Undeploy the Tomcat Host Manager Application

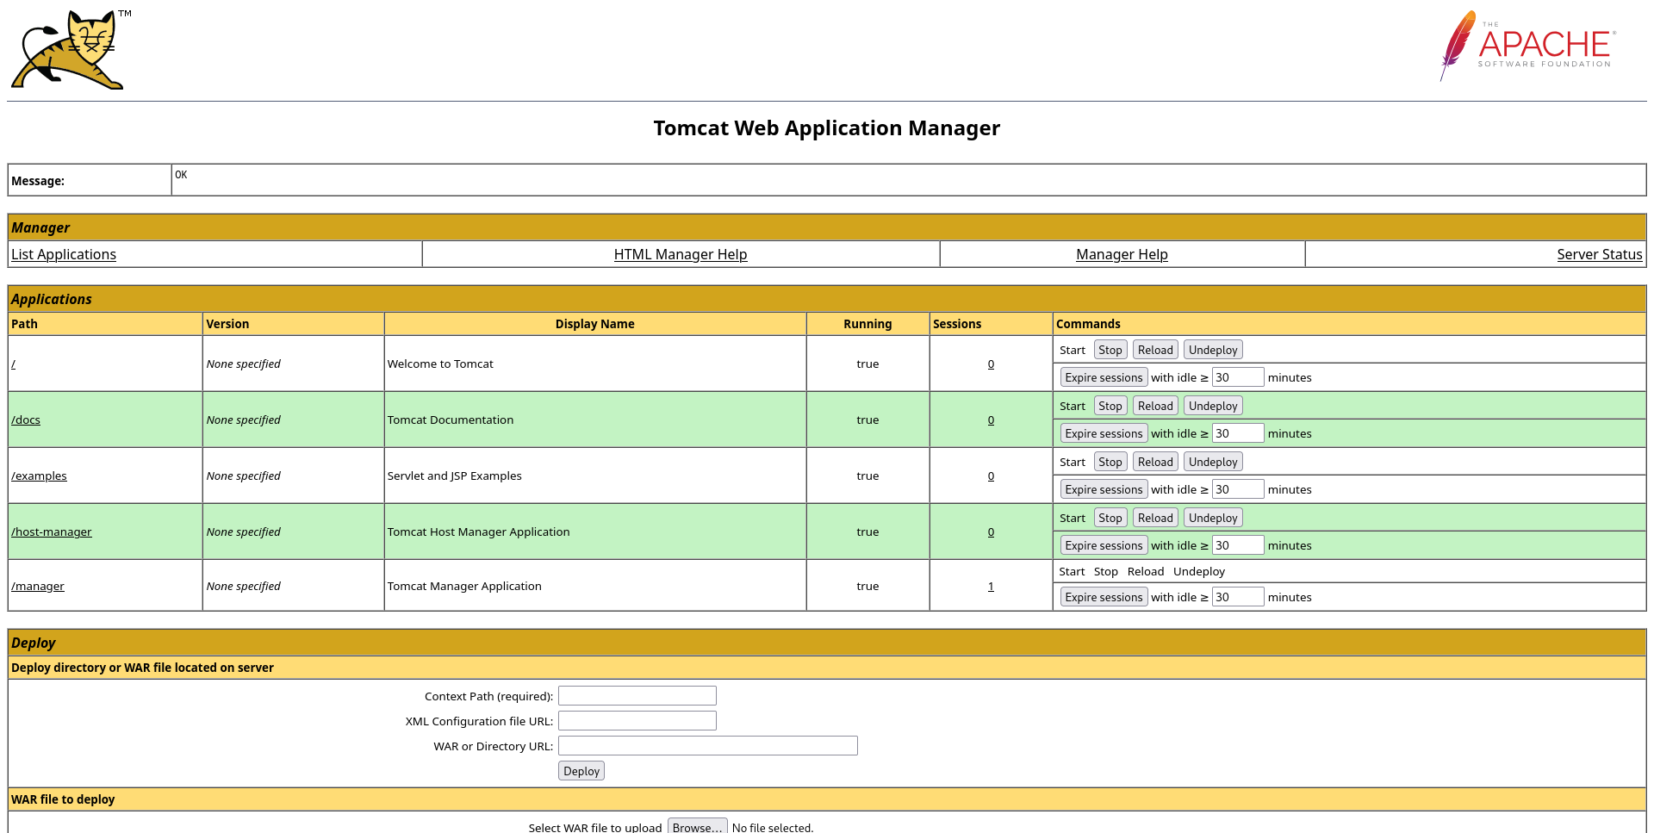pos(1213,518)
